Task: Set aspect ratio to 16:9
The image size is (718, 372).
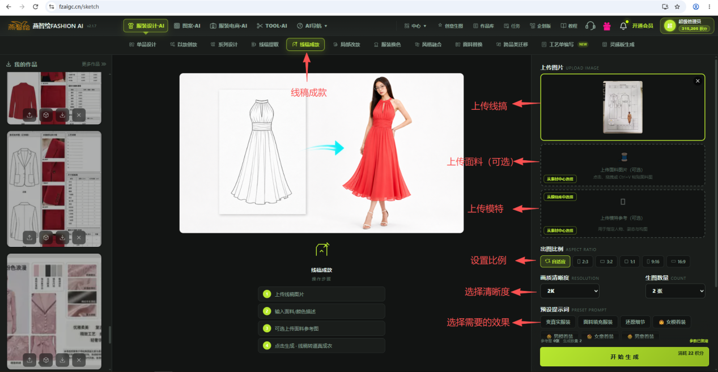Action: (678, 262)
